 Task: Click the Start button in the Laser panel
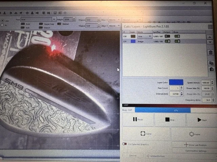tap(202, 120)
